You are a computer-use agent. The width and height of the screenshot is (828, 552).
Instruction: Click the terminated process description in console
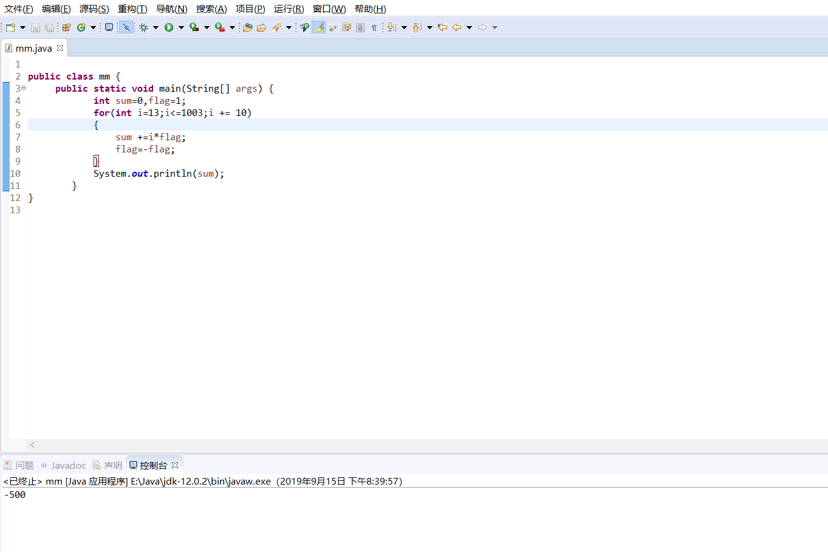tap(203, 482)
